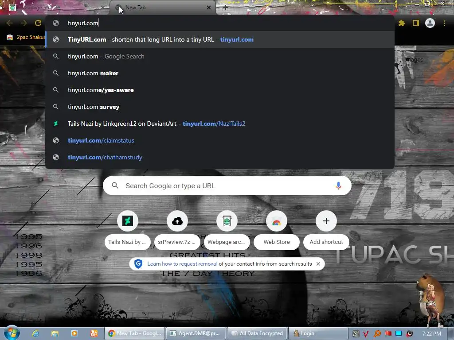454x340 pixels.
Task: Open Windows Explorer folder on taskbar
Action: tap(55, 333)
